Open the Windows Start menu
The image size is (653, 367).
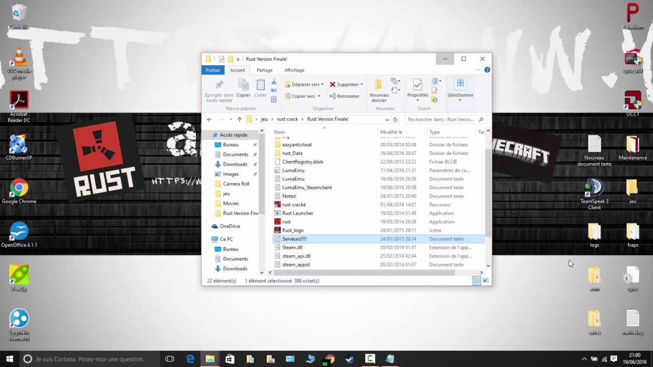pos(9,359)
